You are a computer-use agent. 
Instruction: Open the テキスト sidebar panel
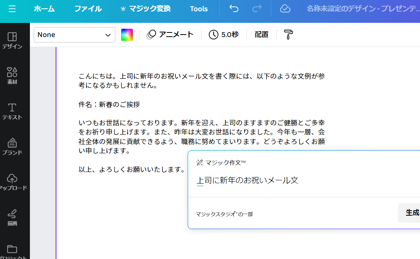coord(12,112)
